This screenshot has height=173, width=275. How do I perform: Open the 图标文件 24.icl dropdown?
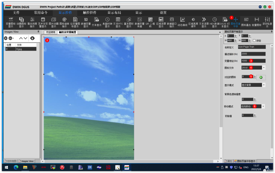(264, 68)
